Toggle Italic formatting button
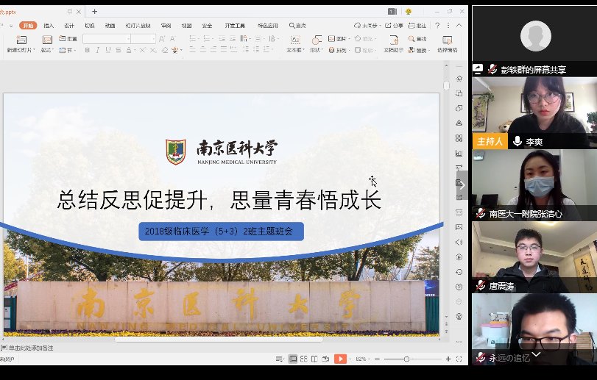 tap(97, 51)
